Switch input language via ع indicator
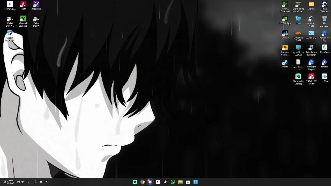The image size is (331, 186). coord(29,182)
